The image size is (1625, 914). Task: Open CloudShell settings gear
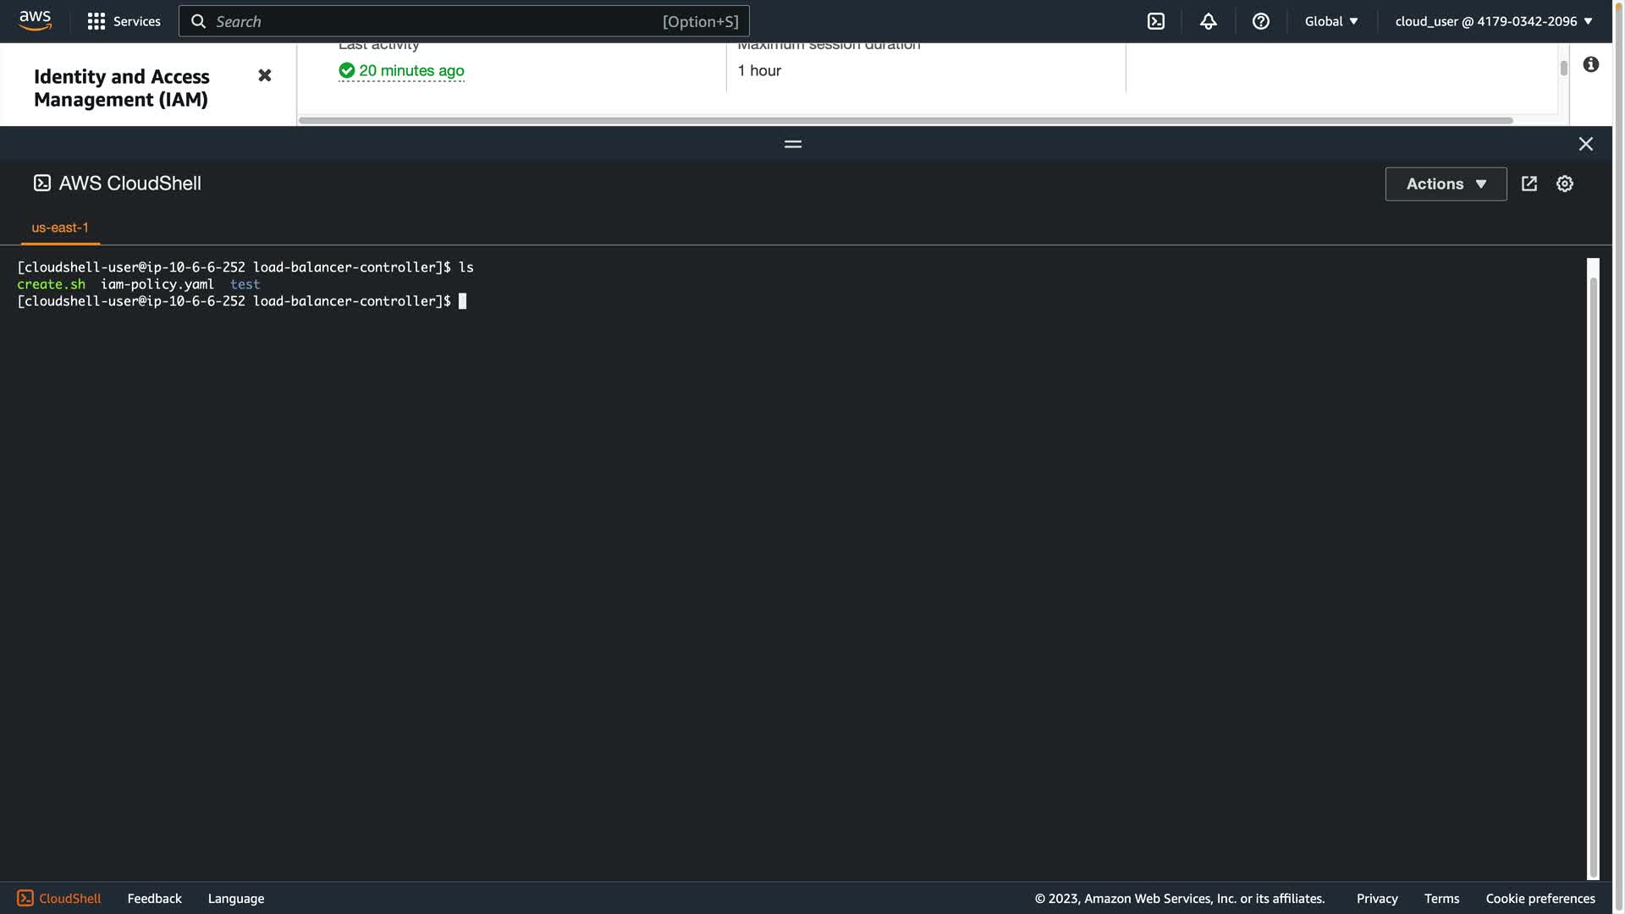[1564, 184]
